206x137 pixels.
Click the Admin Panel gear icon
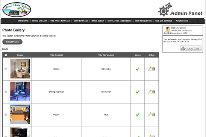(165, 10)
